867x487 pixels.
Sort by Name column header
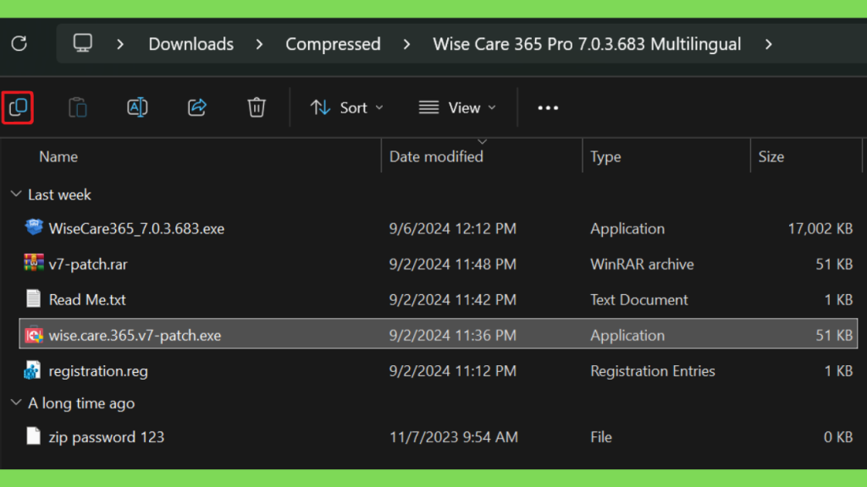[58, 156]
